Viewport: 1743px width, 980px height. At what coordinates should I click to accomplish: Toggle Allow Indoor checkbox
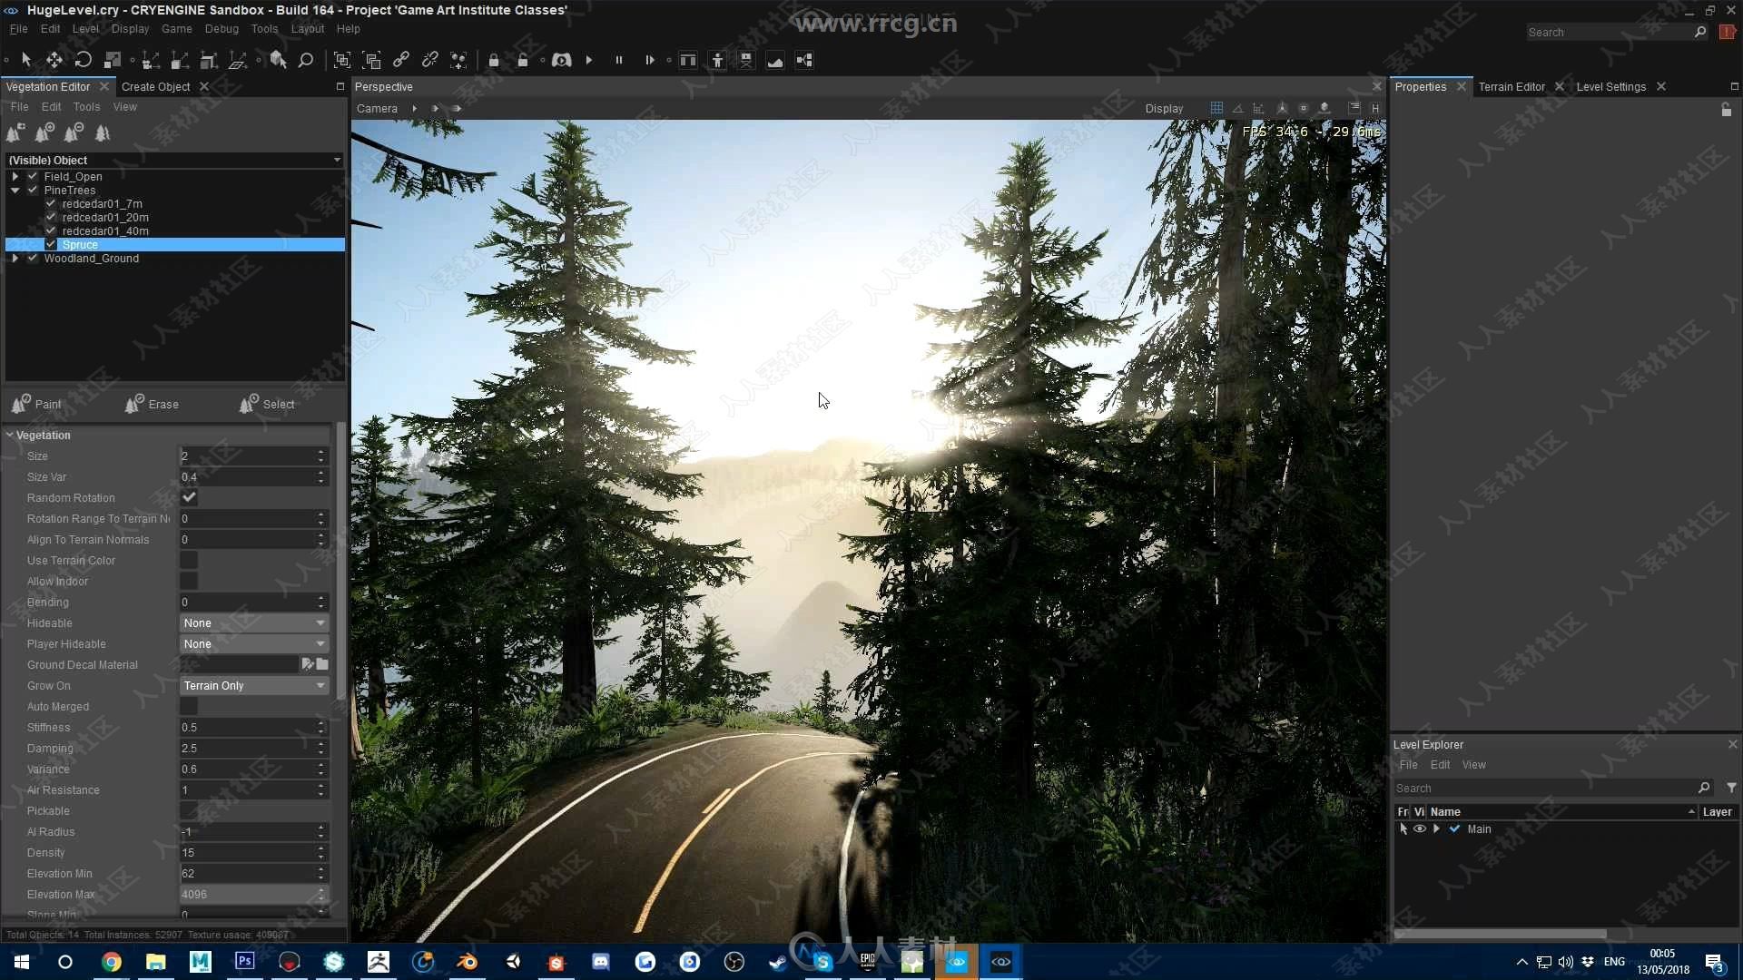[188, 581]
